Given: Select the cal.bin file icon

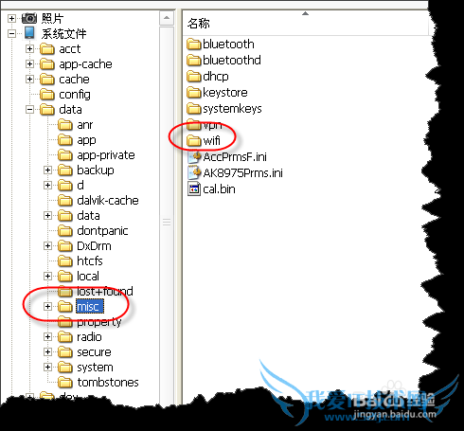Looking at the screenshot, I should click(194, 189).
